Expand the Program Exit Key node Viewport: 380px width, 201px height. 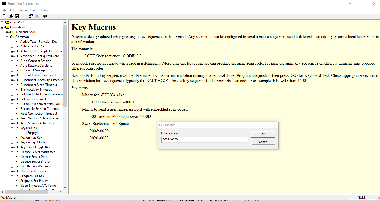pyautogui.click(x=13, y=176)
